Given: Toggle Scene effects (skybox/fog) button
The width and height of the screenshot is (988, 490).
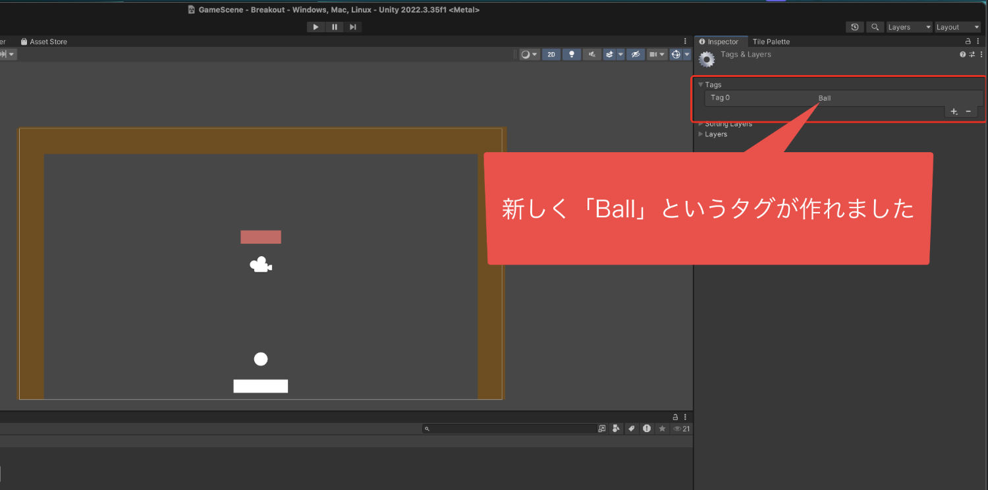Looking at the screenshot, I should (x=609, y=55).
